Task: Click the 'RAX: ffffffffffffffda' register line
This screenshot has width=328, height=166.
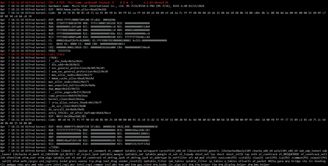Action: click(x=75, y=130)
